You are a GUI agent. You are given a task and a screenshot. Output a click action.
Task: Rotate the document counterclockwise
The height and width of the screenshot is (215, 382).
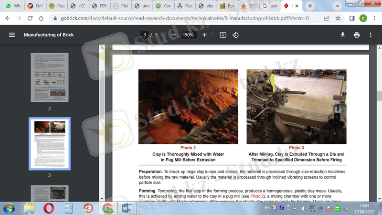[x=235, y=35]
